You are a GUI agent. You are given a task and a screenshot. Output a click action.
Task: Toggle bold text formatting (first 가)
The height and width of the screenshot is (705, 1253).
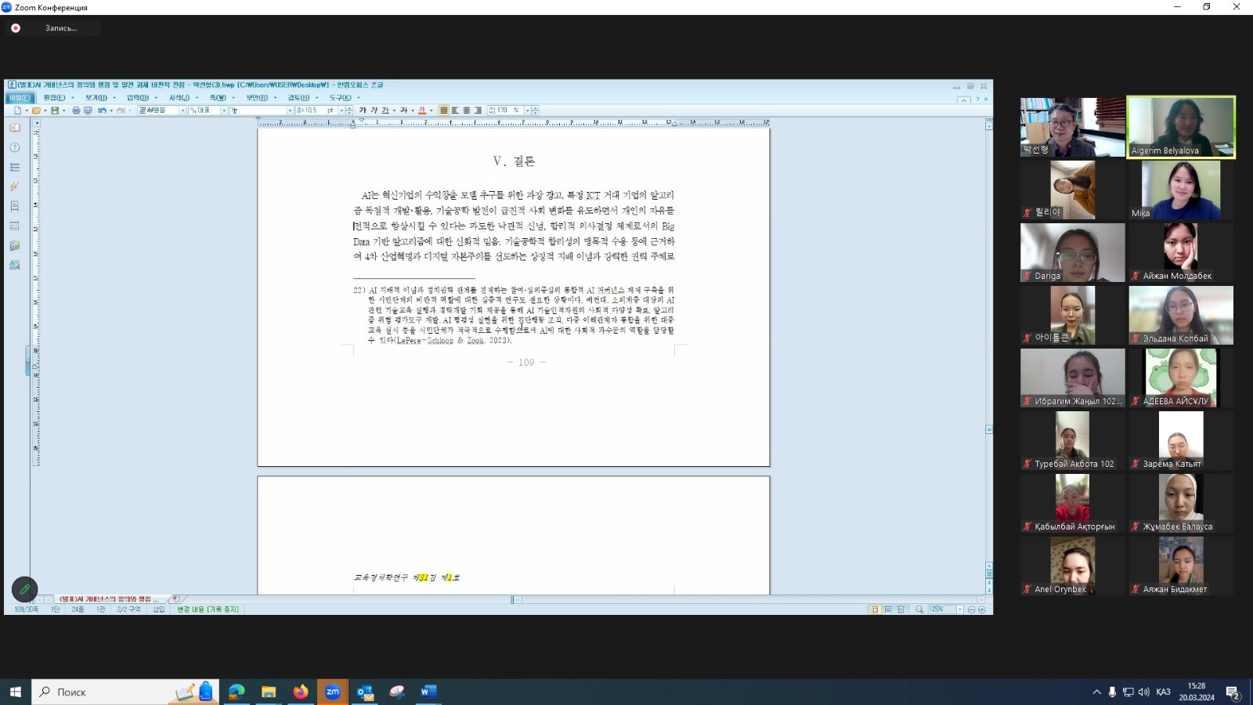pyautogui.click(x=363, y=110)
